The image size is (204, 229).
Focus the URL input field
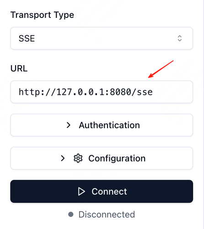coord(102,92)
